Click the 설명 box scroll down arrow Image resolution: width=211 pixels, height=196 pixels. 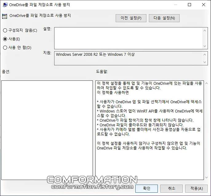click(x=205, y=46)
